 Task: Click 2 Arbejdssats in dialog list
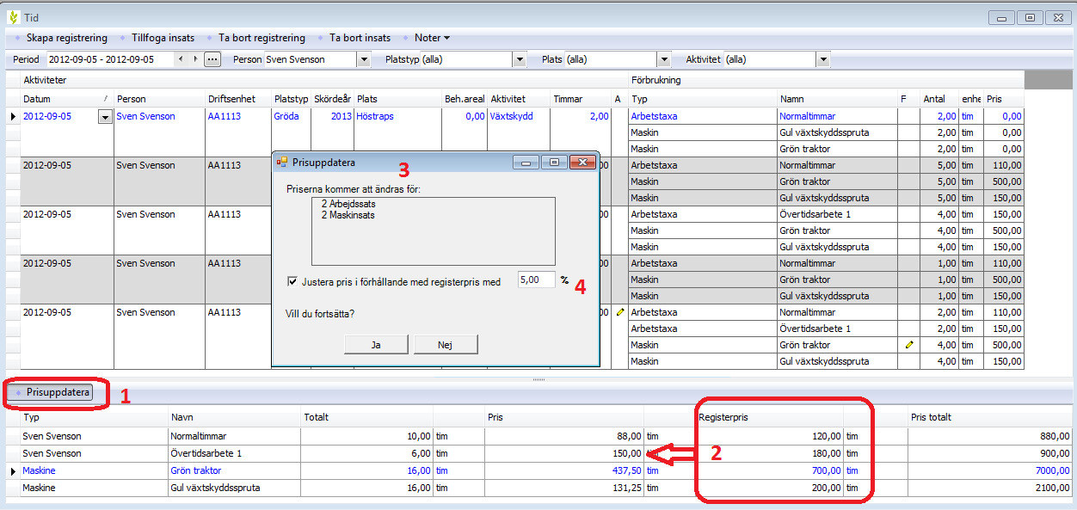coord(349,204)
